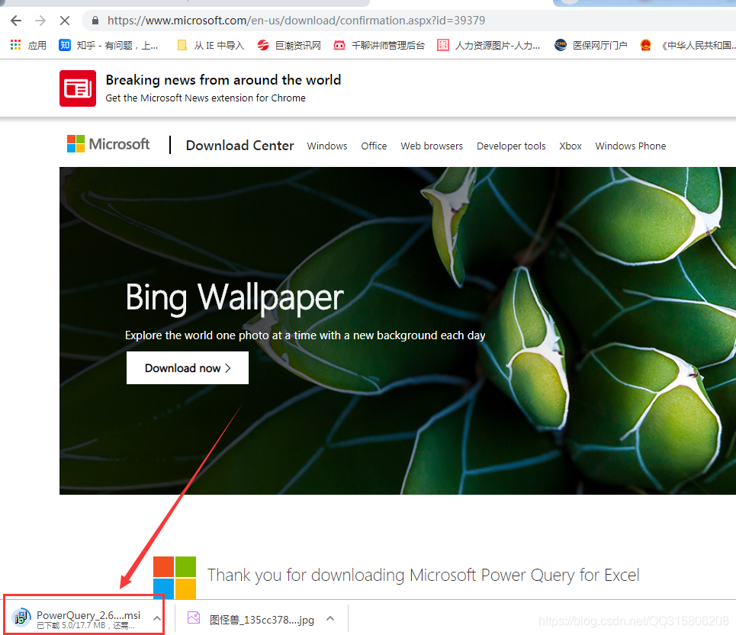Open the Windows Phone menu item
The width and height of the screenshot is (736, 635).
(631, 146)
